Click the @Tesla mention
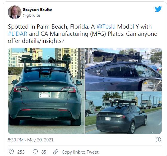 [106, 26]
